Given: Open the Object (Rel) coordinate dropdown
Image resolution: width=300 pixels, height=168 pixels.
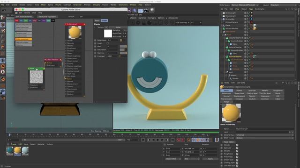Looking at the screenshot, I should [173, 159].
